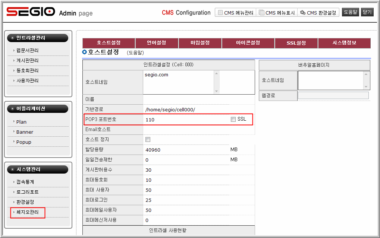380x238 pixels.
Task: Click the SEGIO logo
Action: point(31,12)
